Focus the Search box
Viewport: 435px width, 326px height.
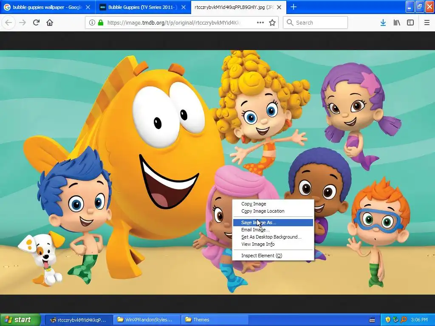pos(315,22)
